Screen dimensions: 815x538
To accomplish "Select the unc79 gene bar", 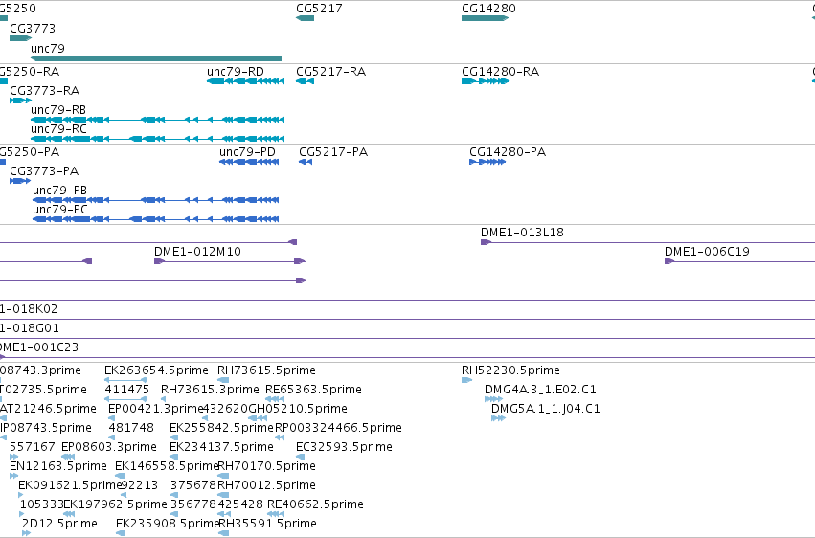I will pyautogui.click(x=156, y=58).
